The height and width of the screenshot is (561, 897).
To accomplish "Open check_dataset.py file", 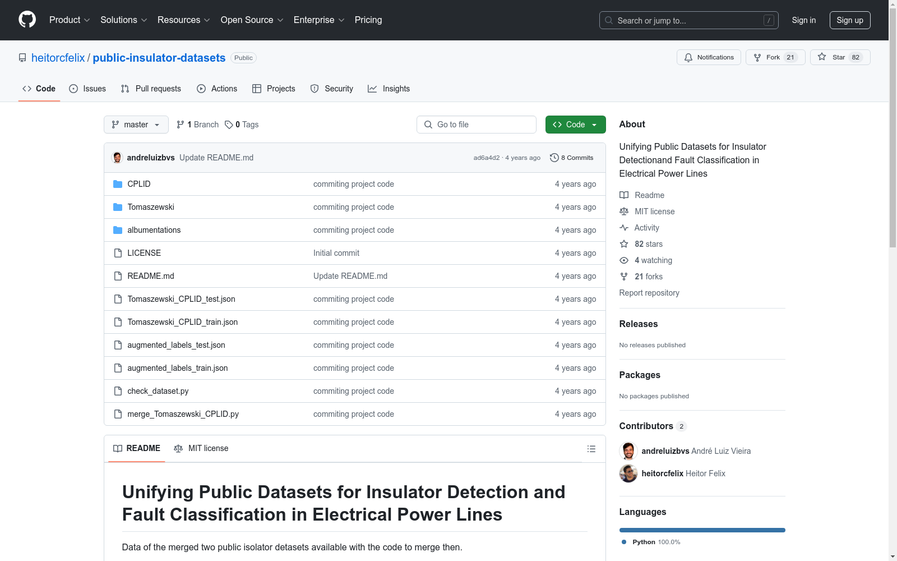I will [158, 391].
